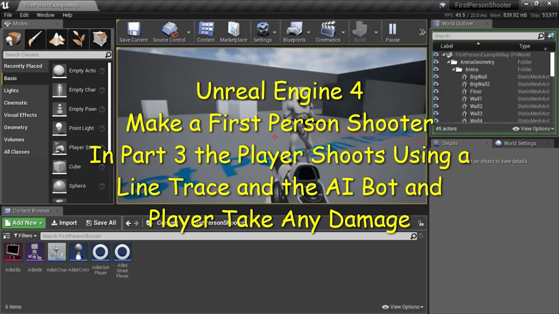The width and height of the screenshot is (559, 314).
Task: Click the Search FirstPersonShooter field
Action: tap(229, 236)
